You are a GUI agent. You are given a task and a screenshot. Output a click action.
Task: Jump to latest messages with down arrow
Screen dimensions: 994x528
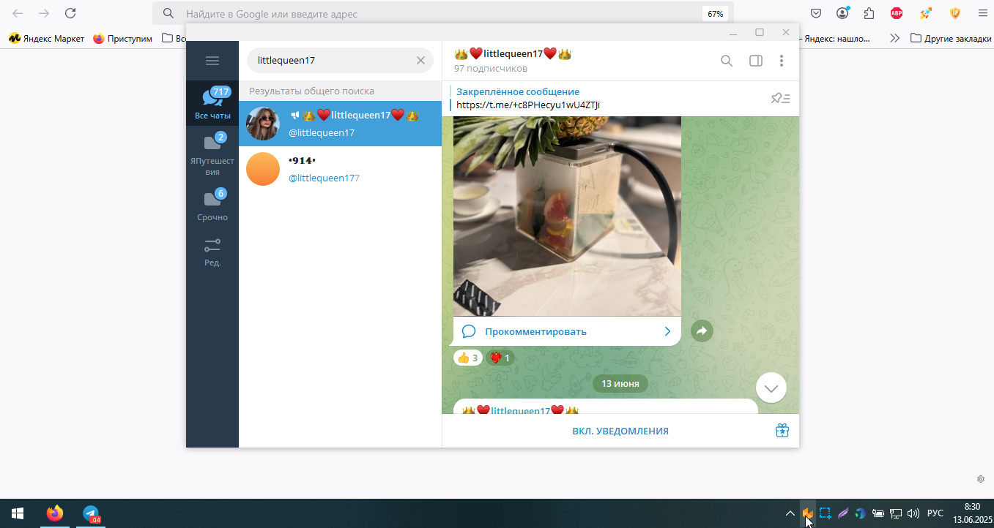[771, 388]
